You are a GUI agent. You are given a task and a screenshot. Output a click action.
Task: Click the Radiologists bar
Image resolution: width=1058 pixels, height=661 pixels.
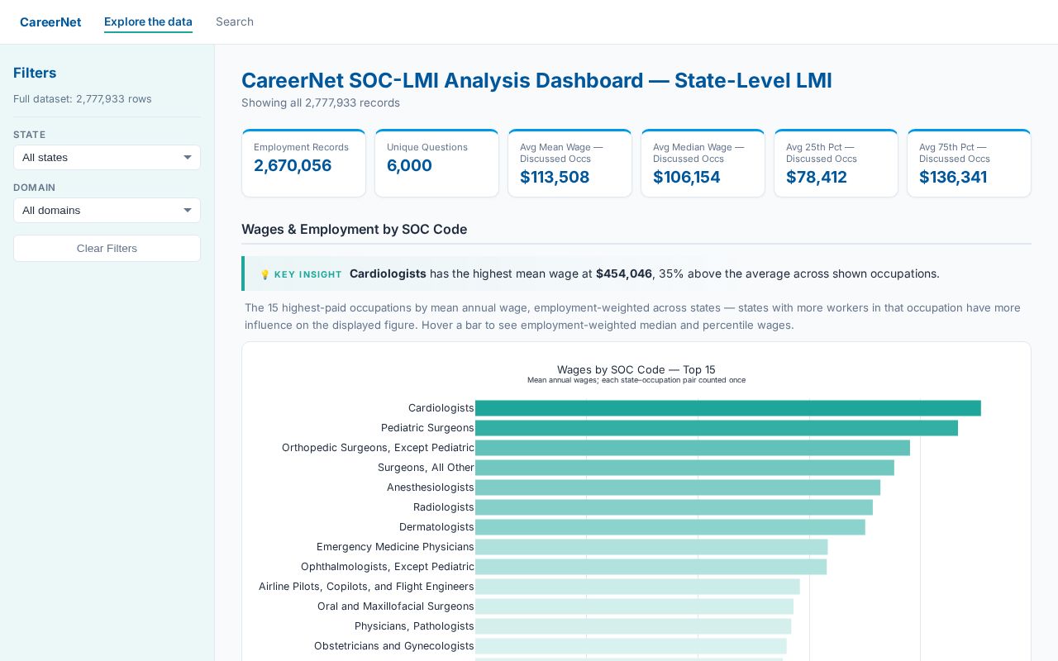pos(674,507)
